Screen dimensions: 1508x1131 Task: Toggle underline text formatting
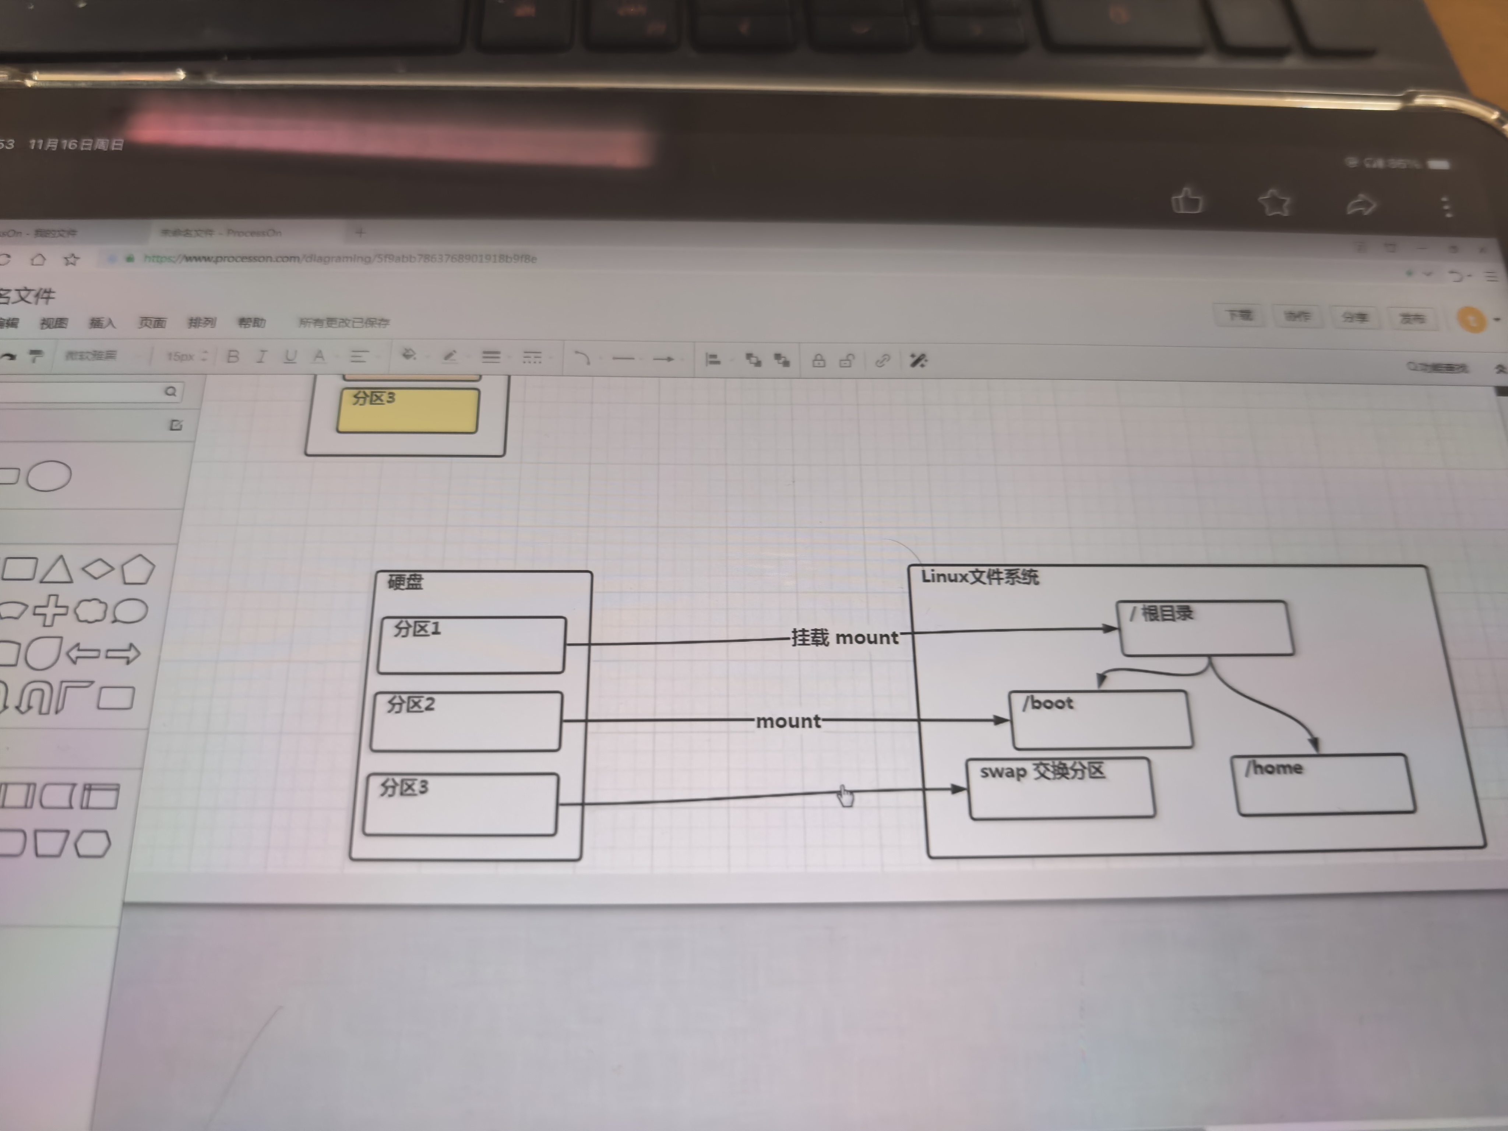click(x=290, y=356)
